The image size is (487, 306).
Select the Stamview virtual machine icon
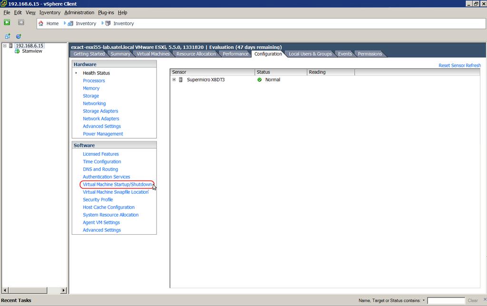17,51
